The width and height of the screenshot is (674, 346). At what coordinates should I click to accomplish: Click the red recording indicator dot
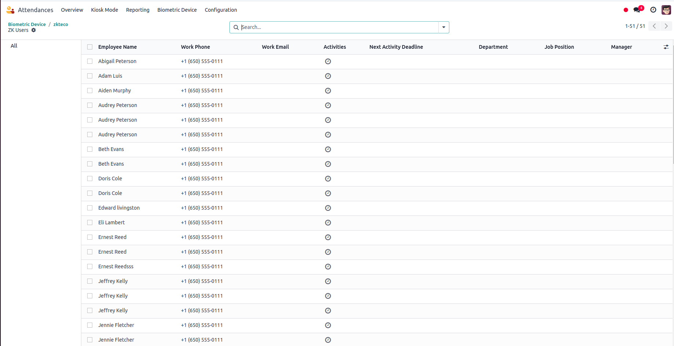pos(626,10)
